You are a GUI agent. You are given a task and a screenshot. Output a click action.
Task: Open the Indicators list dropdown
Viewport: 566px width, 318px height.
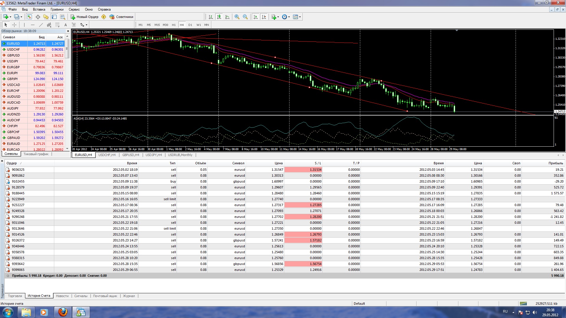tap(275, 17)
